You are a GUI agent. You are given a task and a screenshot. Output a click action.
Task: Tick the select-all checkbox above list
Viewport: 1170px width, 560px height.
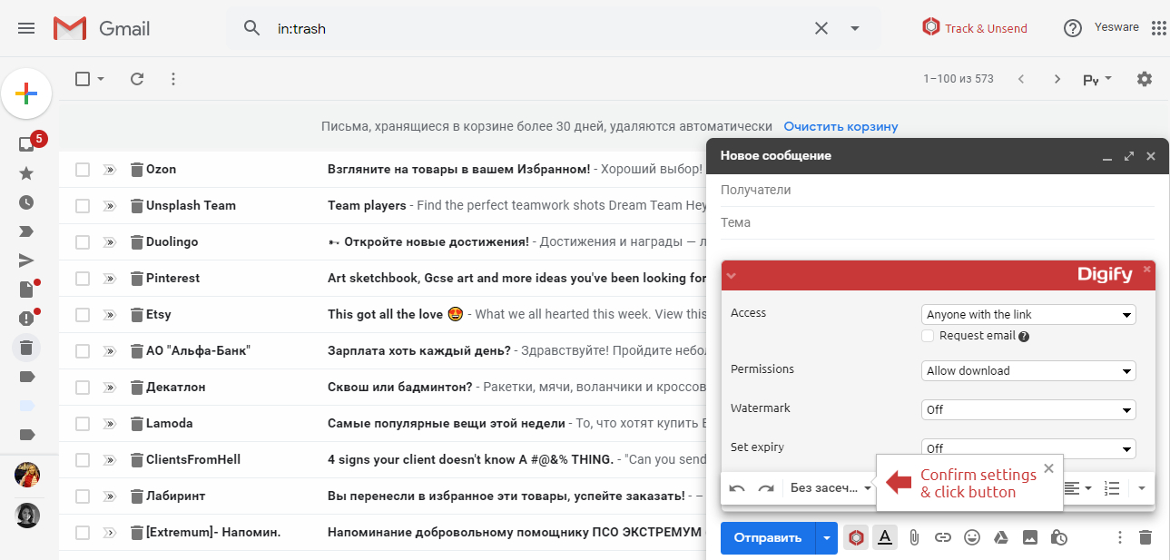(83, 79)
